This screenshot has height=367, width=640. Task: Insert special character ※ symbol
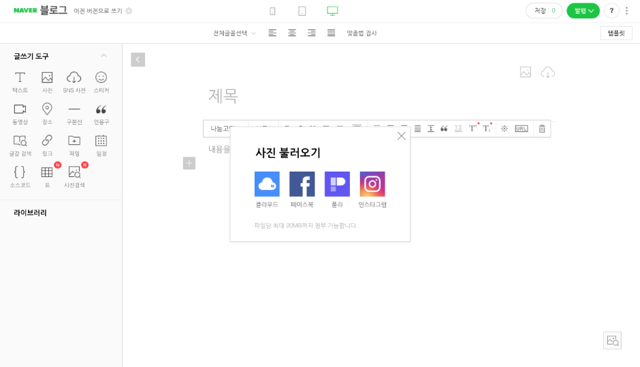pyautogui.click(x=505, y=129)
